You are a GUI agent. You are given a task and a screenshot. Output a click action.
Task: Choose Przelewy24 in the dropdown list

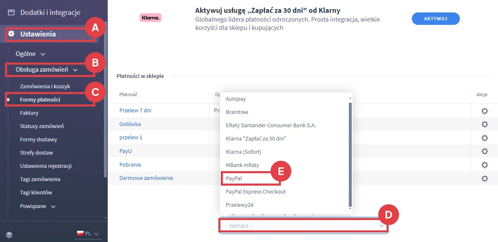239,205
